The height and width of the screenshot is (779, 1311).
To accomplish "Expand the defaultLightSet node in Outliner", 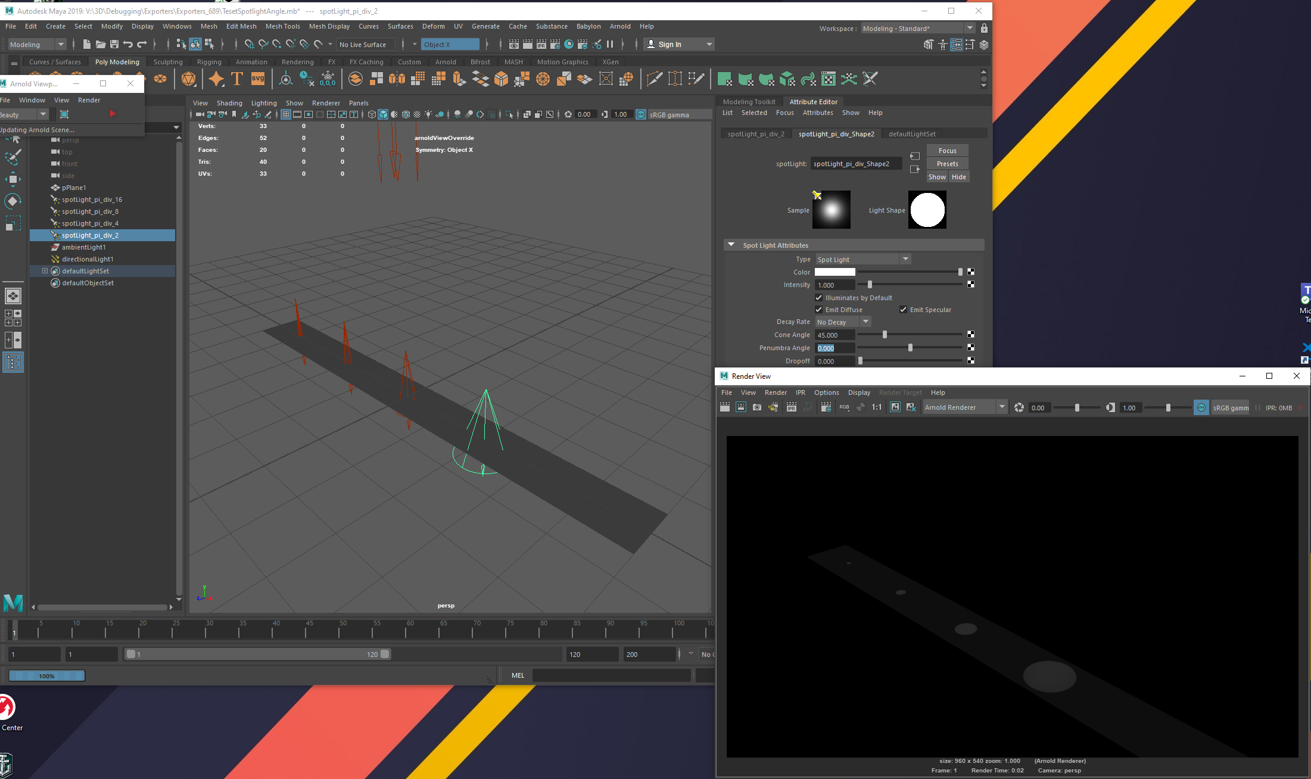I will tap(45, 271).
